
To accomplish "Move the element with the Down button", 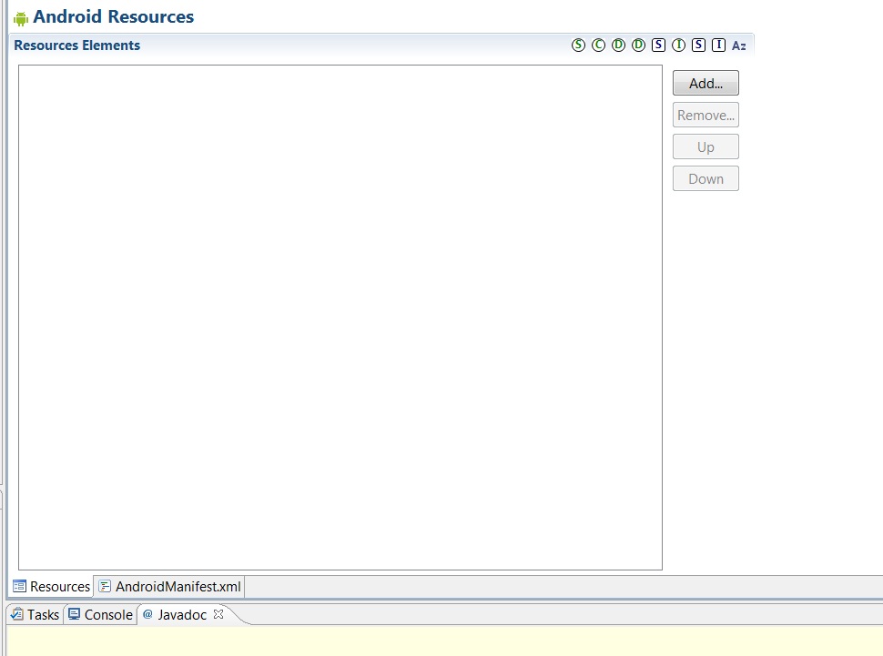I will [705, 178].
